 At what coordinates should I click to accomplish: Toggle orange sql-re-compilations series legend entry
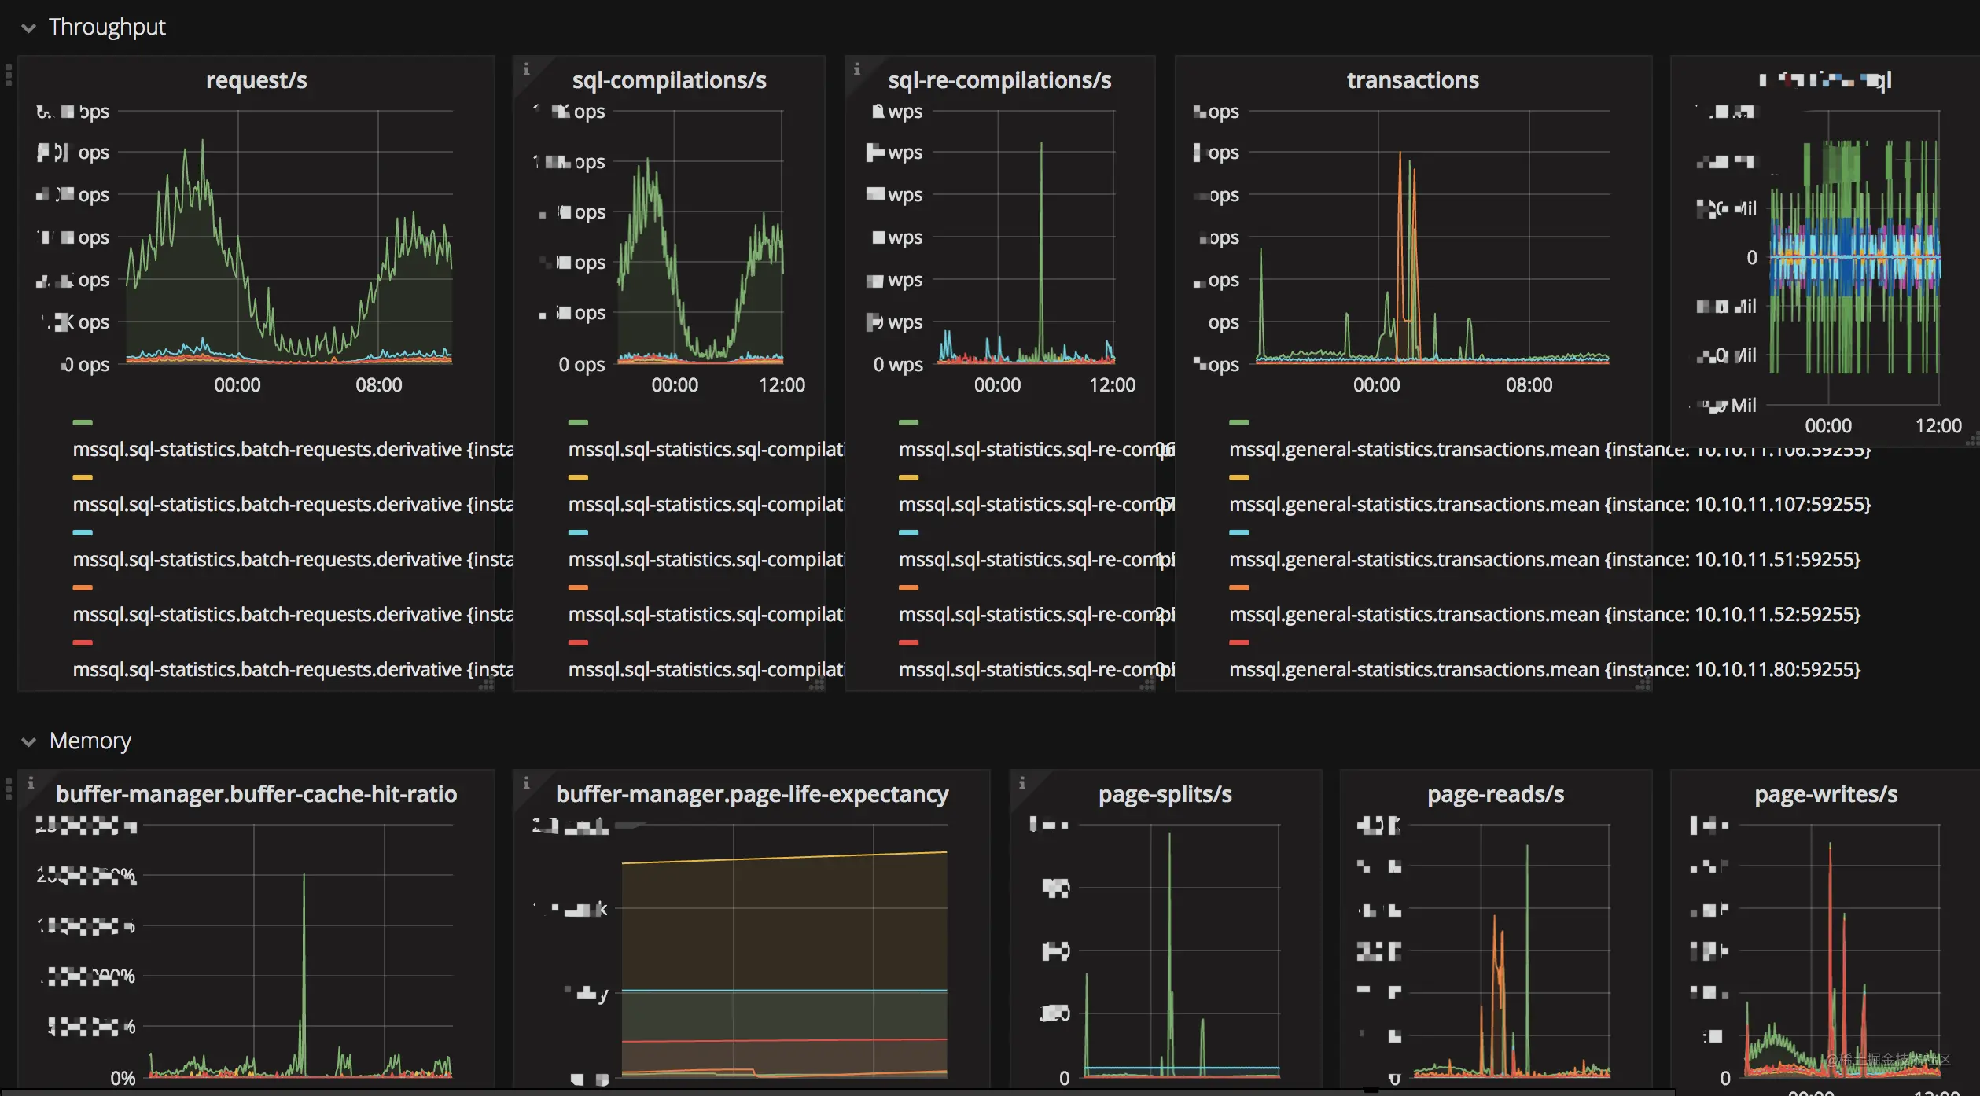pos(1036,614)
